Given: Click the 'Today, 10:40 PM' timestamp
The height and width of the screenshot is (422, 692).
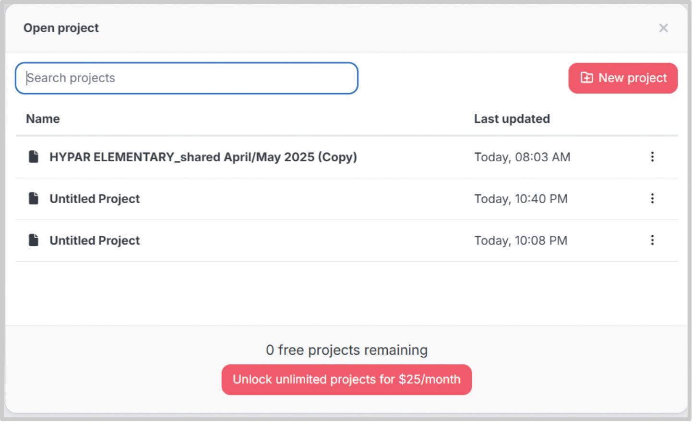Looking at the screenshot, I should (x=521, y=199).
